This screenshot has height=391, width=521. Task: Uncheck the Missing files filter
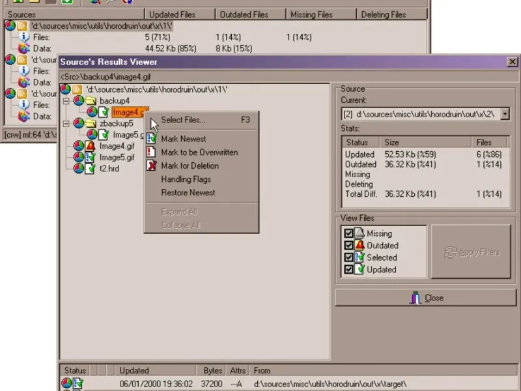point(348,233)
